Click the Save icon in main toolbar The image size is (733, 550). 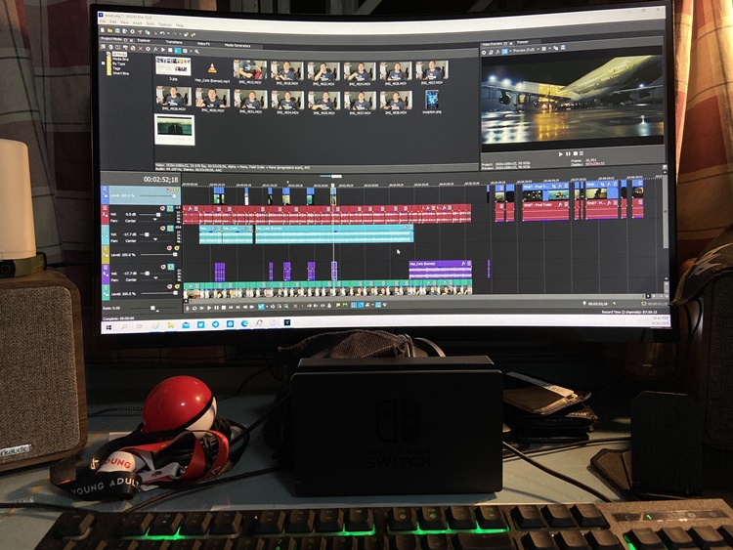point(117,31)
